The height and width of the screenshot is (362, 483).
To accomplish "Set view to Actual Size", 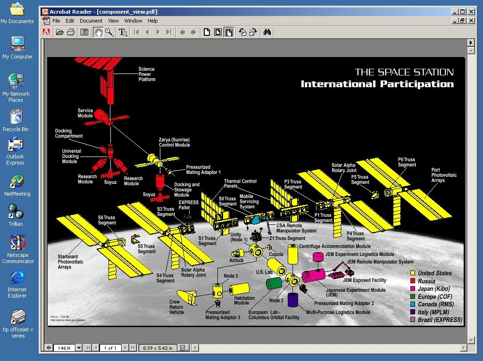I will 207,33.
